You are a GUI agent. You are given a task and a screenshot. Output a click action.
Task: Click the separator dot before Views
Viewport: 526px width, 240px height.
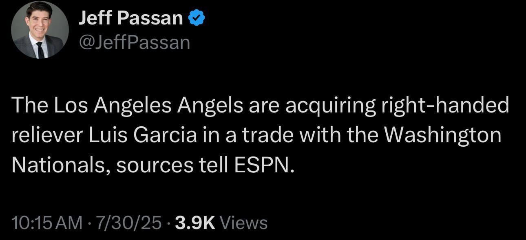click(168, 222)
